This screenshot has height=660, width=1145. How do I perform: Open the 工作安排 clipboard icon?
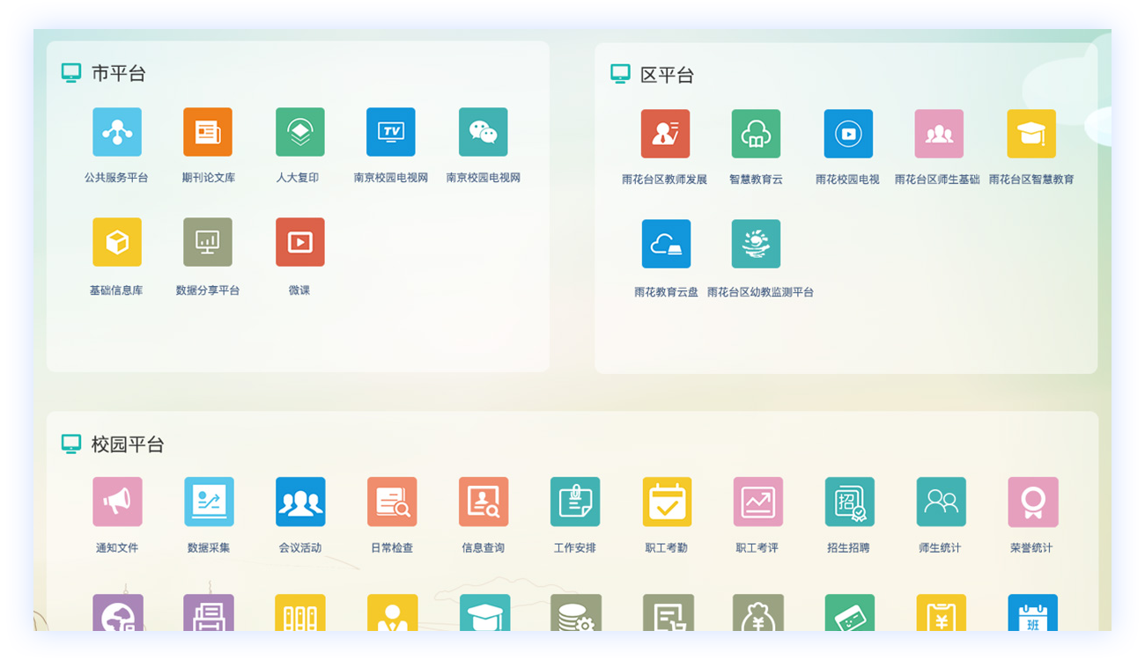coord(575,502)
